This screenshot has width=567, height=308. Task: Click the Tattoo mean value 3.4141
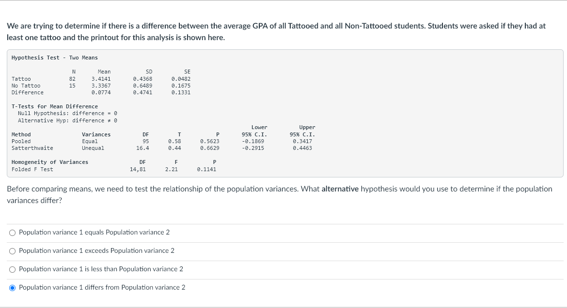[x=101, y=79]
